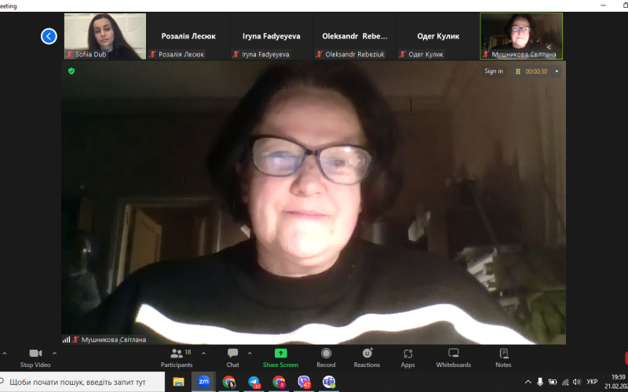Switch the УКР keyboard language indicator
This screenshot has width=628, height=392.
click(x=592, y=382)
